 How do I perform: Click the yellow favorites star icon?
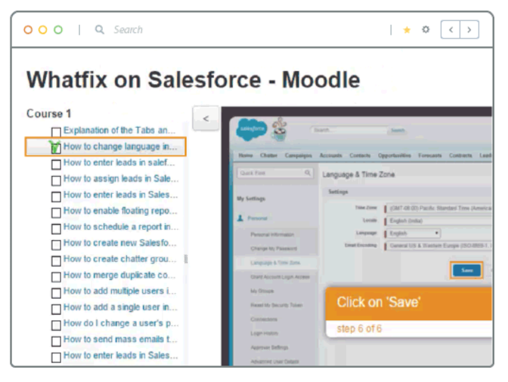point(407,30)
